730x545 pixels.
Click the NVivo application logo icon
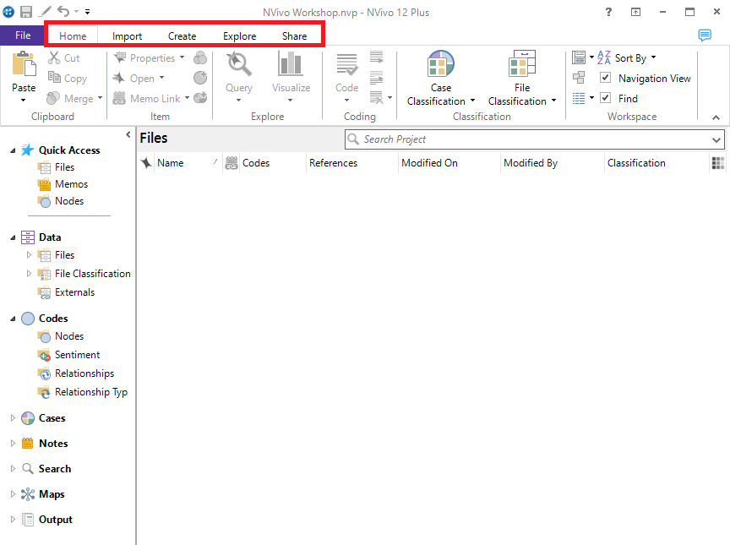(x=8, y=12)
